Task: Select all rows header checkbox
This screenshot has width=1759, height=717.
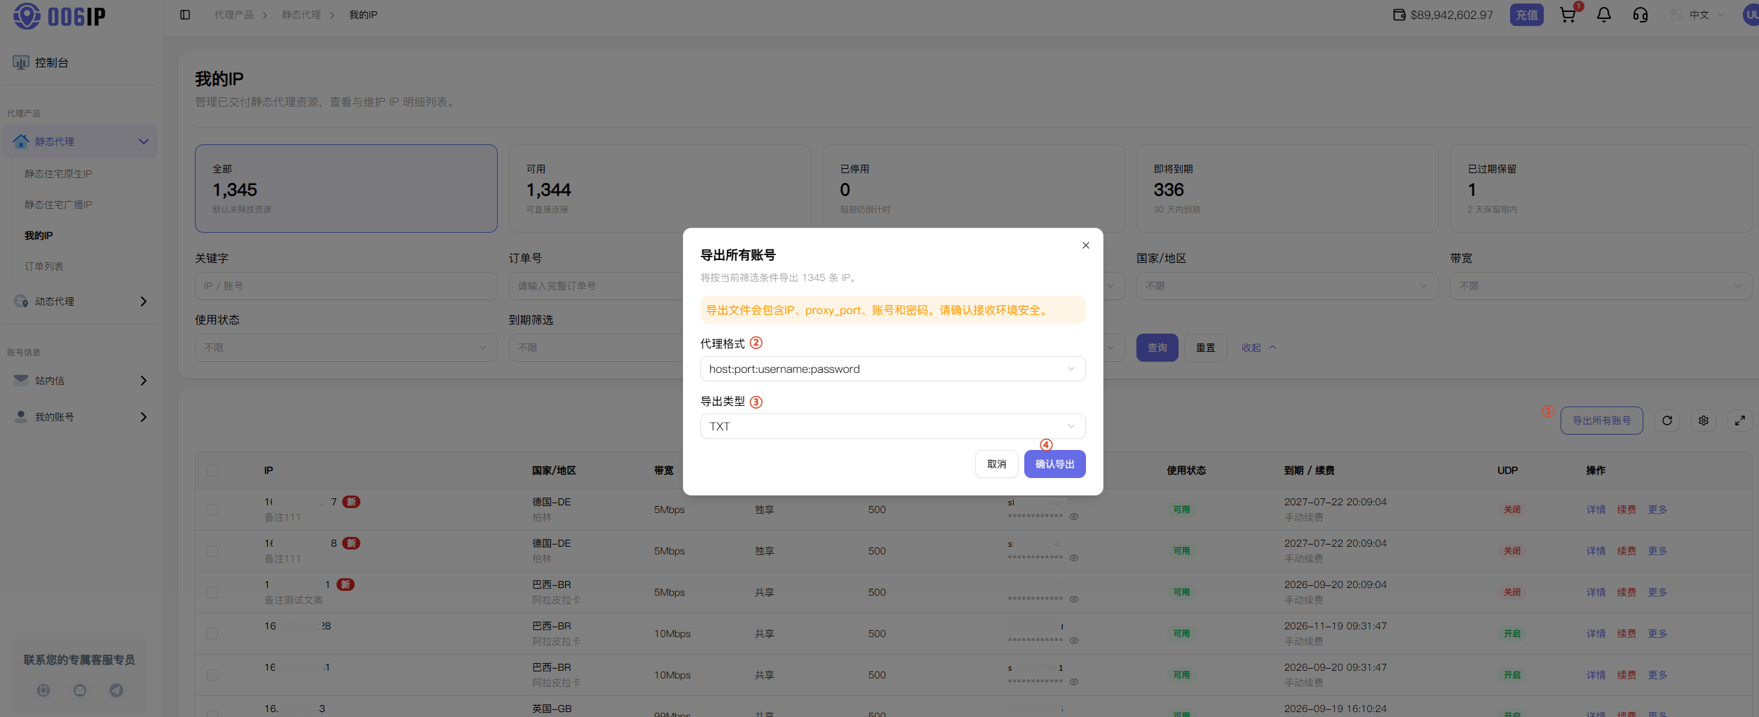Action: point(212,470)
